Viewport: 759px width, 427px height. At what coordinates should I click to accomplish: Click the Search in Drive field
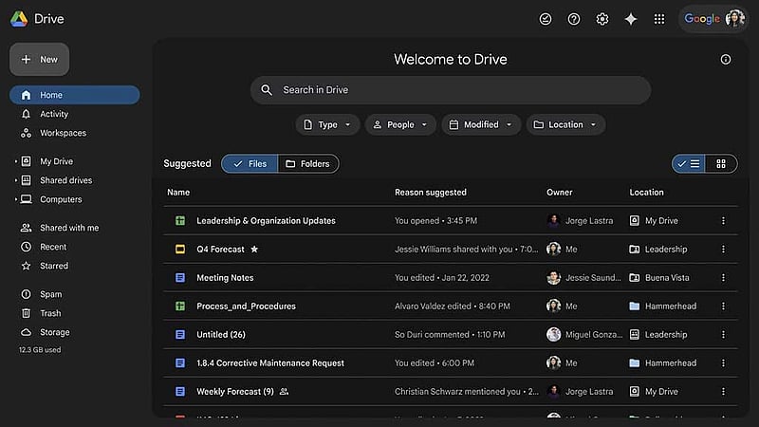(450, 90)
